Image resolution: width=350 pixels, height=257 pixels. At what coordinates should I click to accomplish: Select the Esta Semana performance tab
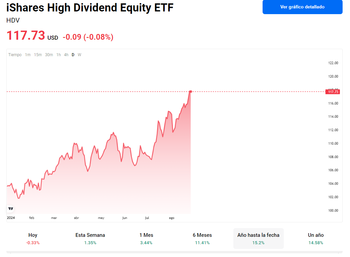point(90,238)
